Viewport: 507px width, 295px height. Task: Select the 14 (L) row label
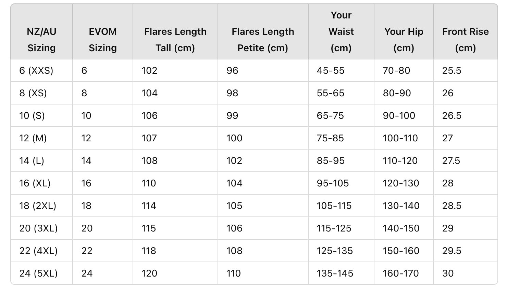tap(32, 161)
